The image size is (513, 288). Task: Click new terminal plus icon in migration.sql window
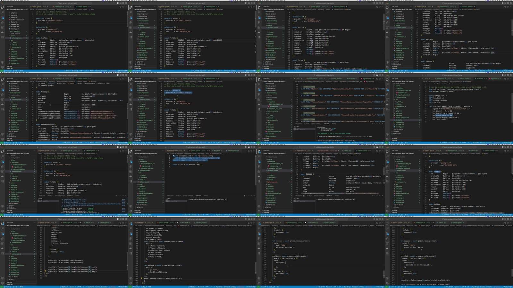[x=373, y=124]
